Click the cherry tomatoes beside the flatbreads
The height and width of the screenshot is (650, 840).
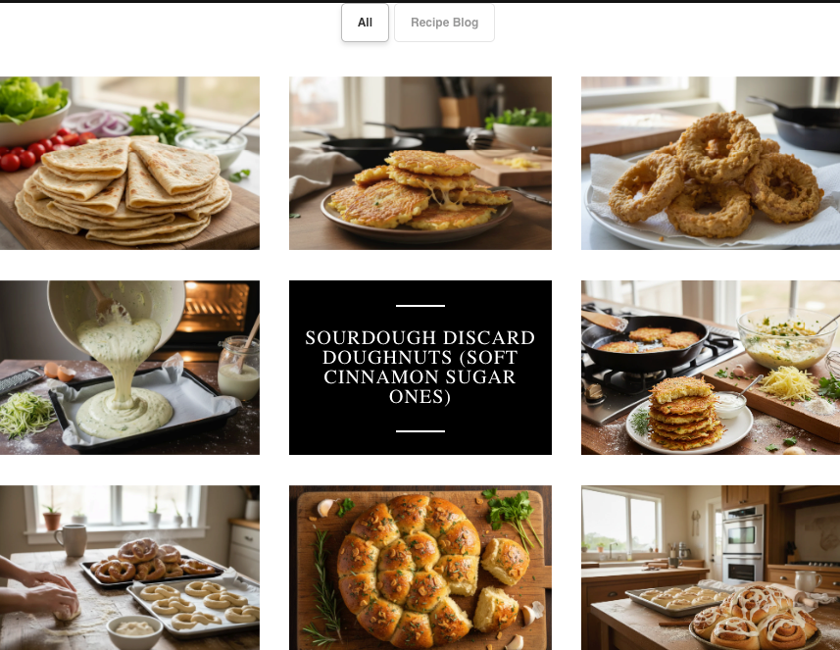[32, 151]
